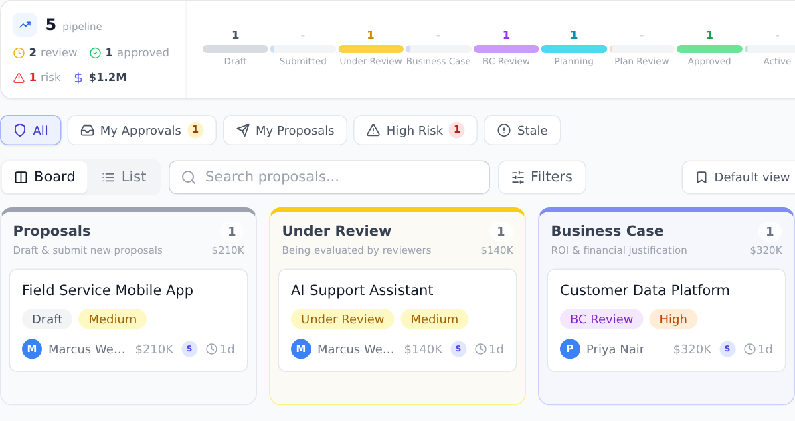Screen dimensions: 795x421
Task: Click the Submitted stage bar
Action: (302, 49)
